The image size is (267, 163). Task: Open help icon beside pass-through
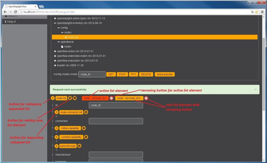[79, 146]
